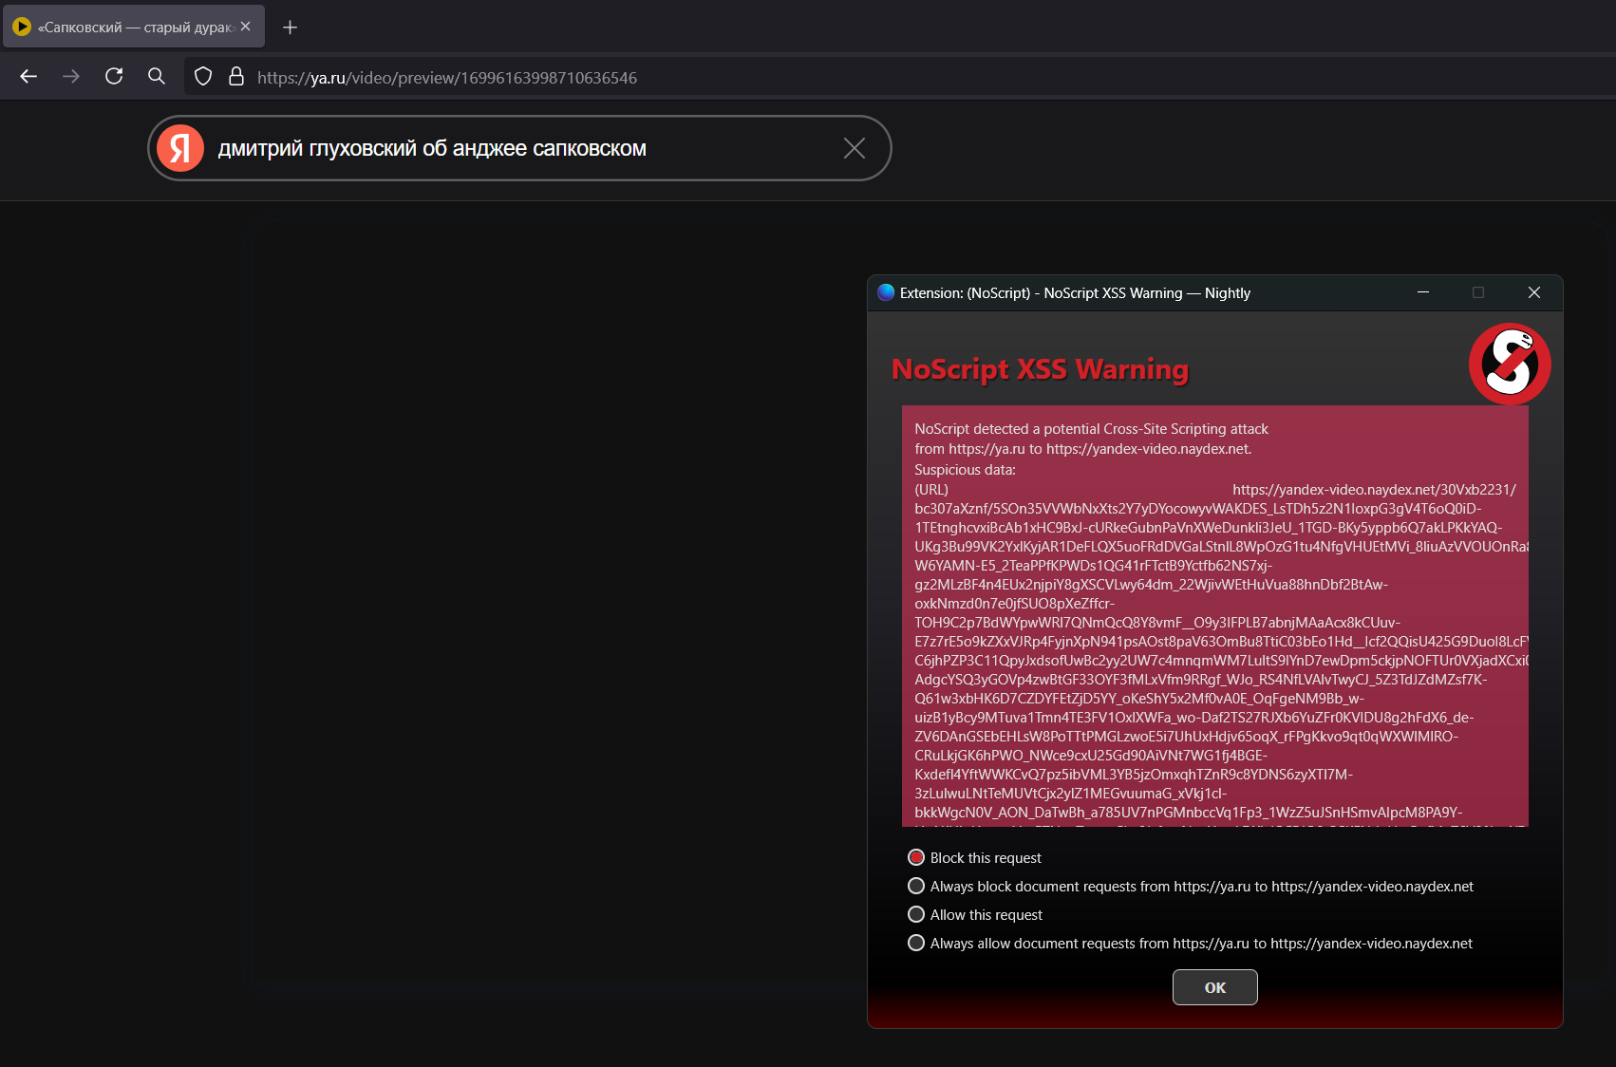Click the Nightly icon in dialog title bar
The width and height of the screenshot is (1616, 1067).
coord(886,292)
